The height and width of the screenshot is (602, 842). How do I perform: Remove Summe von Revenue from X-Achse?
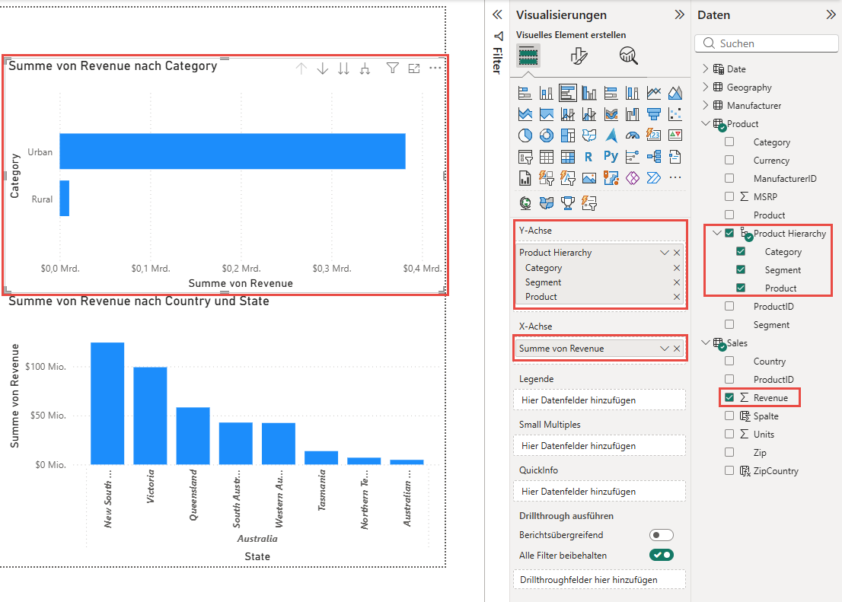[677, 349]
